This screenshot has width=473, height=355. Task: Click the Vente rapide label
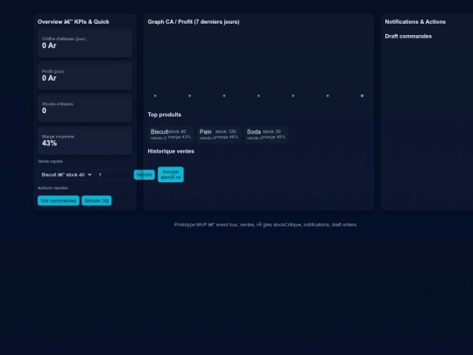pyautogui.click(x=50, y=161)
